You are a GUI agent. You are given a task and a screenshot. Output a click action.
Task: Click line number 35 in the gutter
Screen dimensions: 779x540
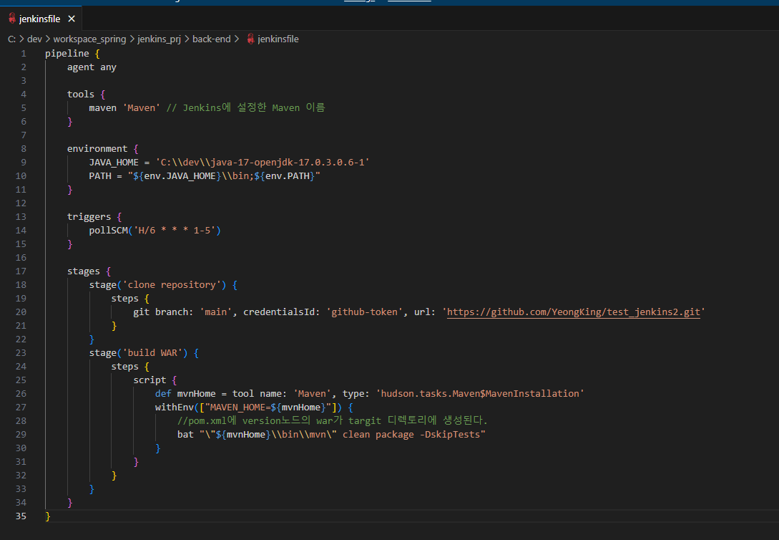pyautogui.click(x=21, y=516)
